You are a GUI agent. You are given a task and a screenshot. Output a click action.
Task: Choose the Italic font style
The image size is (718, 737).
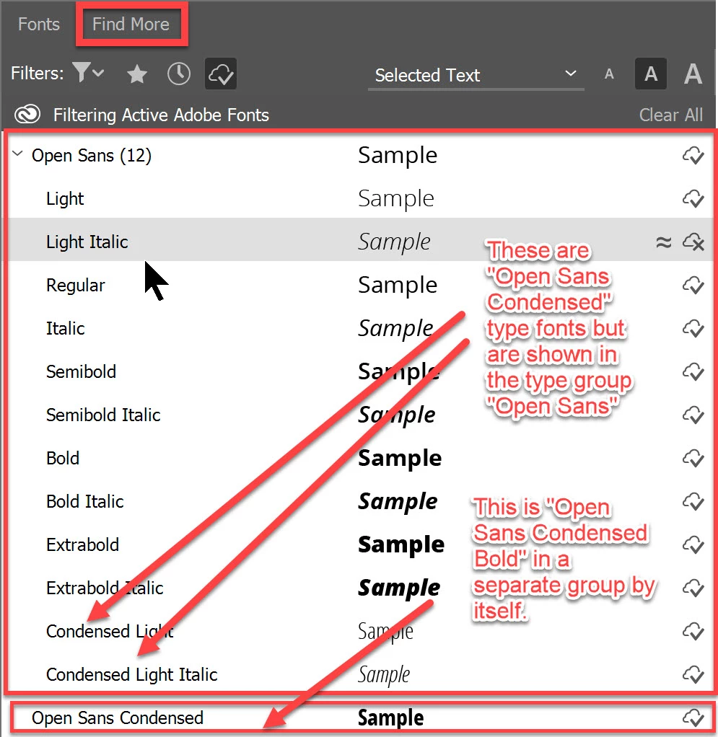tap(66, 329)
